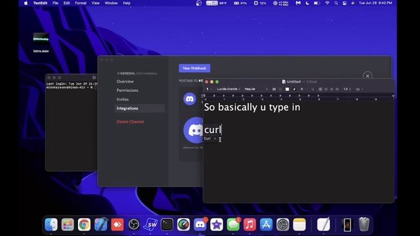420x236 pixels.
Task: Open the Help menu
Action: pos(127,3)
